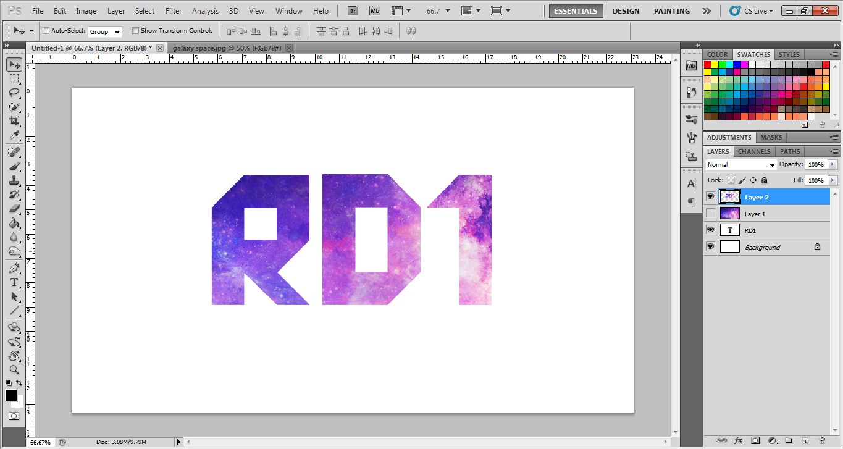Select the Horizontal Type tool
Viewport: 843px width, 449px height.
[14, 282]
